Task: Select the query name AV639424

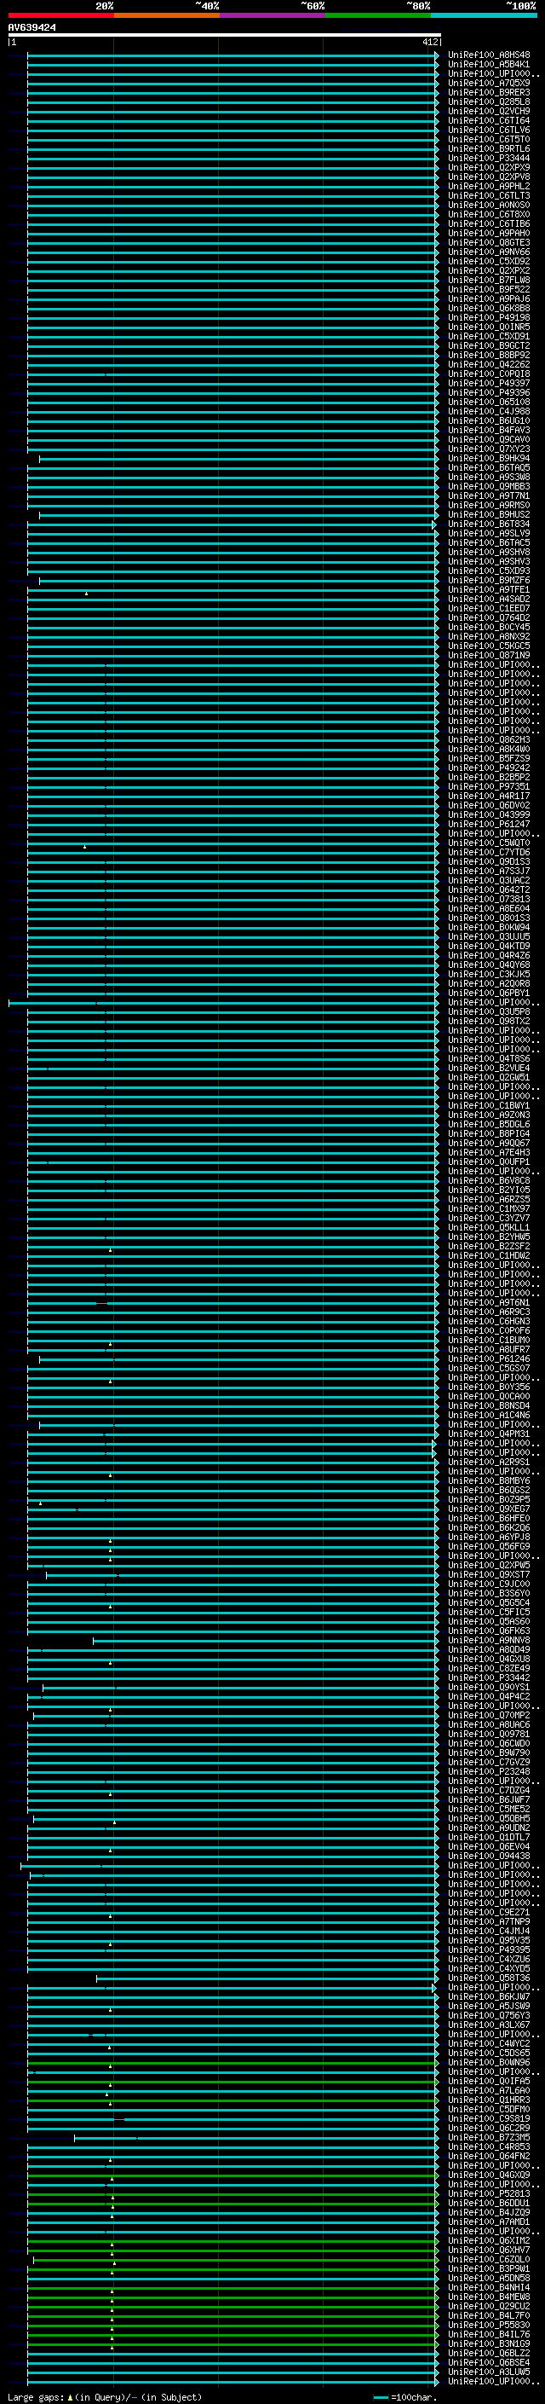Action: 32,27
